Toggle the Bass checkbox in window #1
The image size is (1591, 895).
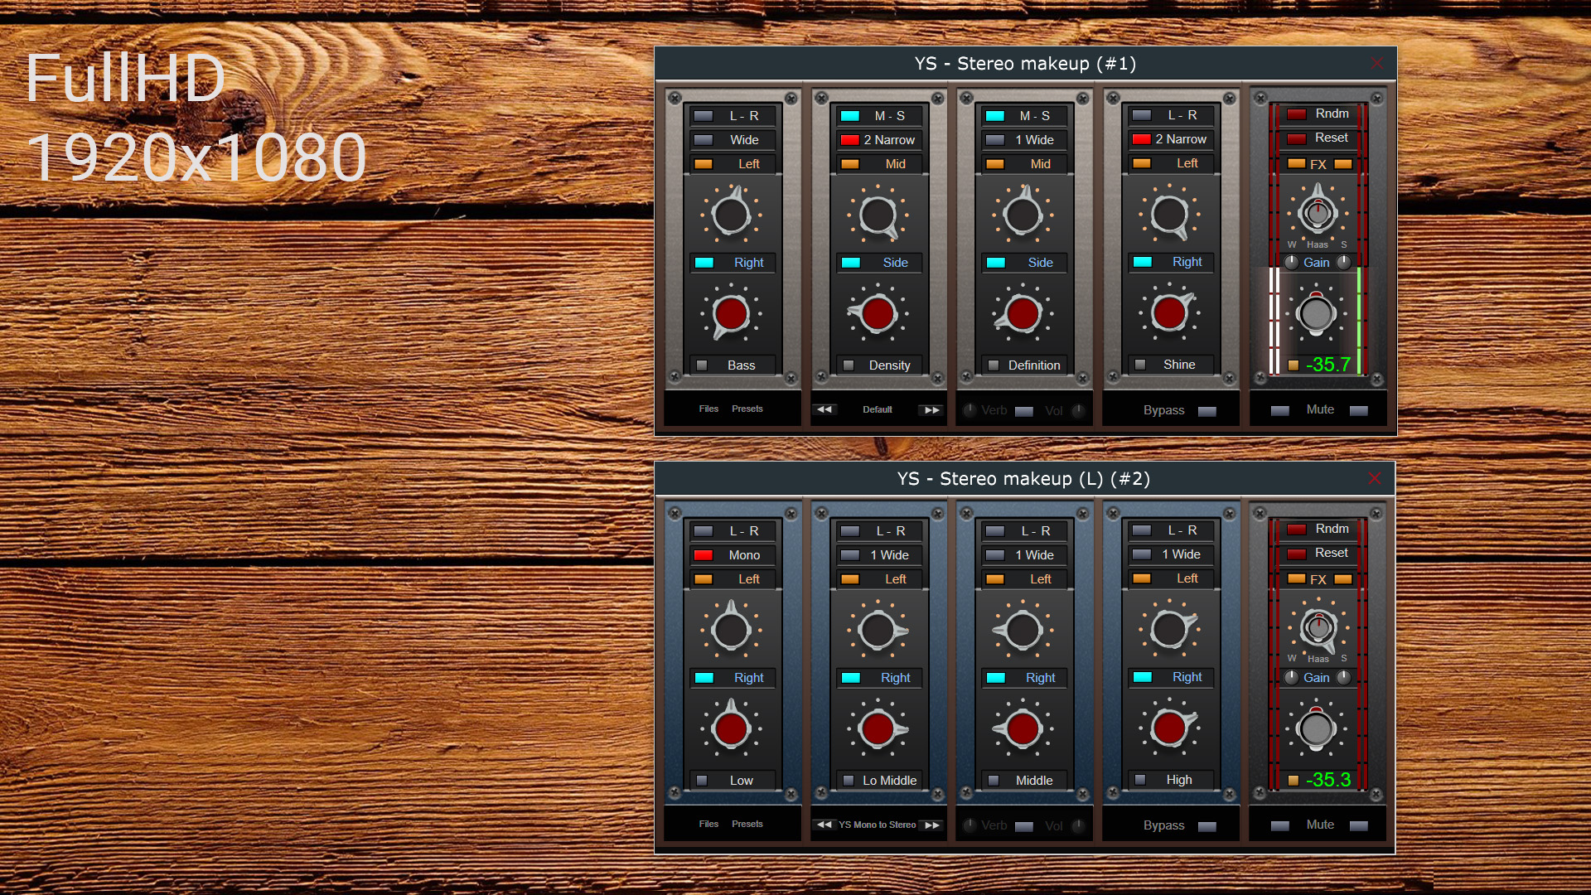pyautogui.click(x=702, y=365)
